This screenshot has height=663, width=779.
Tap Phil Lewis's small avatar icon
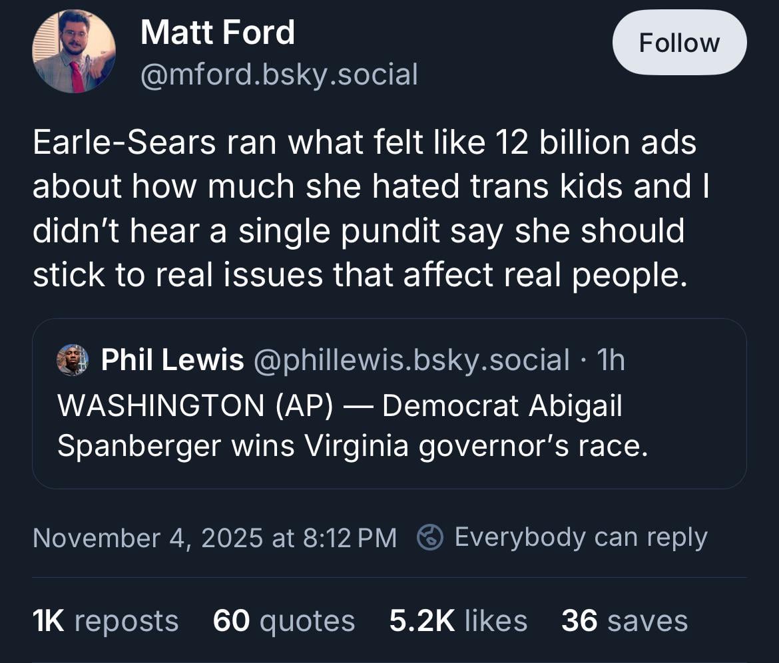point(73,360)
